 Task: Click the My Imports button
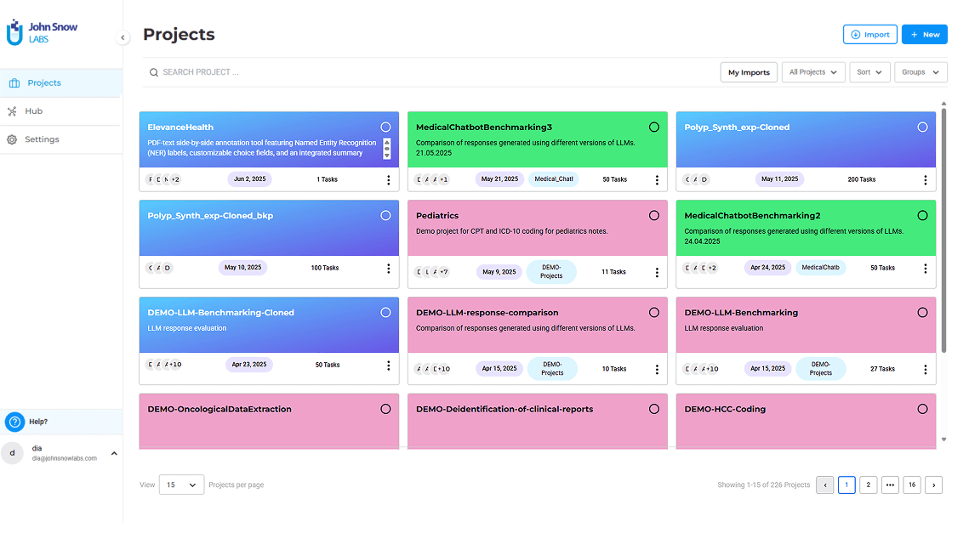pyautogui.click(x=749, y=72)
